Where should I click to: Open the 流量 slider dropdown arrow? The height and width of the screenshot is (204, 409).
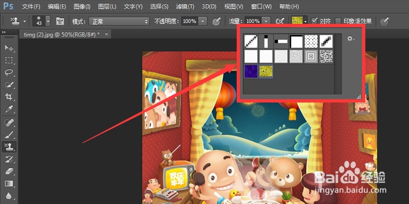[x=266, y=21]
